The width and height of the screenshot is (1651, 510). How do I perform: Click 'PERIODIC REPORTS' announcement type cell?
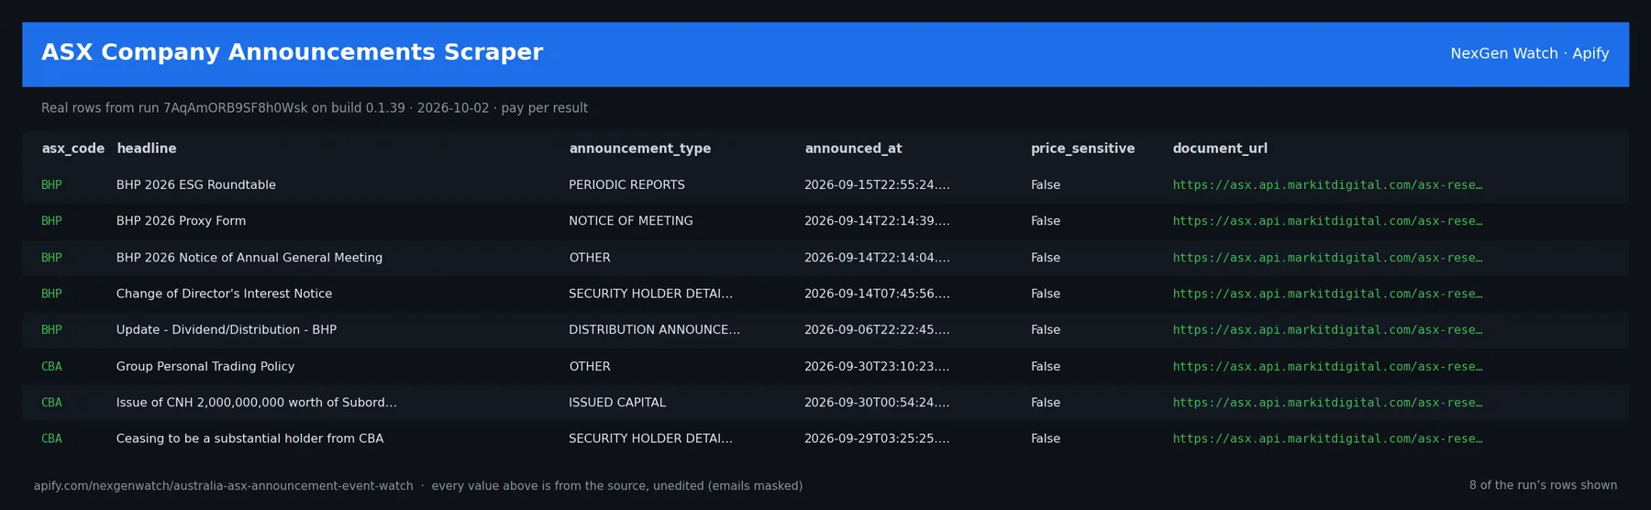(626, 185)
